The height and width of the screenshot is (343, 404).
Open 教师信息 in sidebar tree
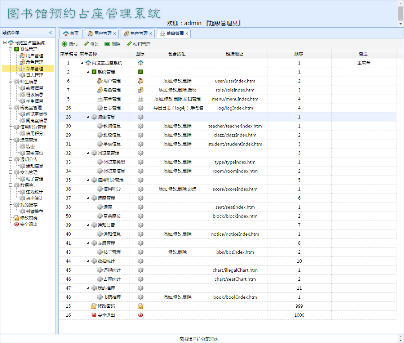click(35, 88)
